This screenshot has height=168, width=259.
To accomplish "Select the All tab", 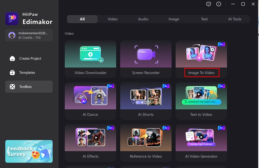I will click(x=82, y=19).
